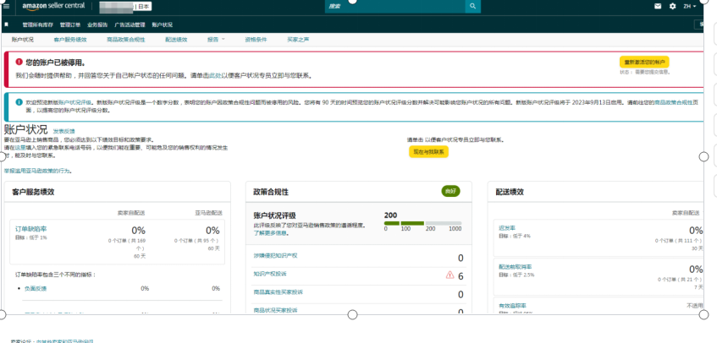Click 配送绩效 card heading

510,192
